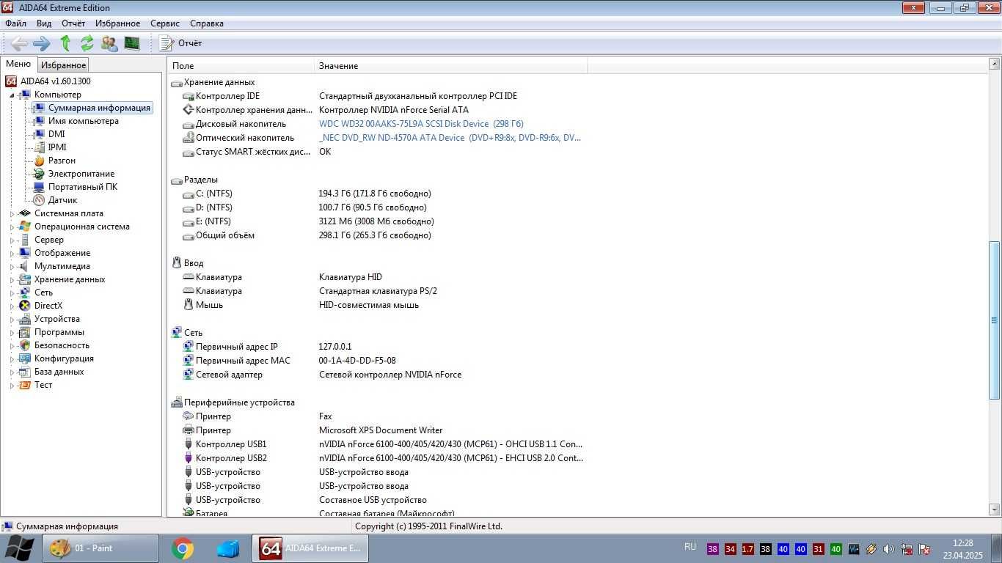Image resolution: width=1002 pixels, height=563 pixels.
Task: Expand the Системная плата tree node
Action: 12,214
